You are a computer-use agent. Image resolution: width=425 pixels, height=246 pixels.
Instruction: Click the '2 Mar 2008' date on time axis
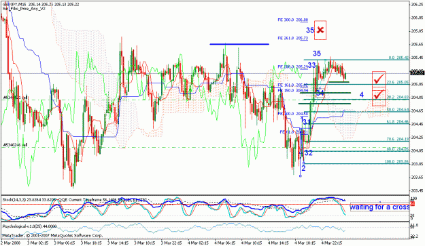click(x=11, y=243)
